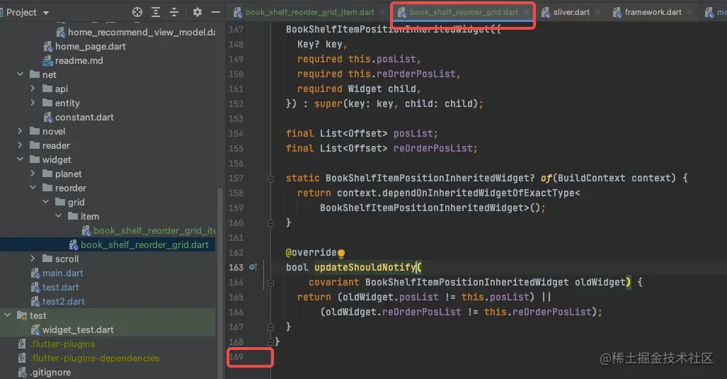Click line number 154 in gutter
The width and height of the screenshot is (727, 379).
pos(236,134)
